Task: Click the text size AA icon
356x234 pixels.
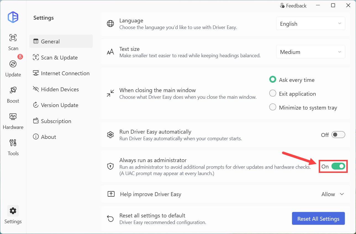Action: pos(110,52)
